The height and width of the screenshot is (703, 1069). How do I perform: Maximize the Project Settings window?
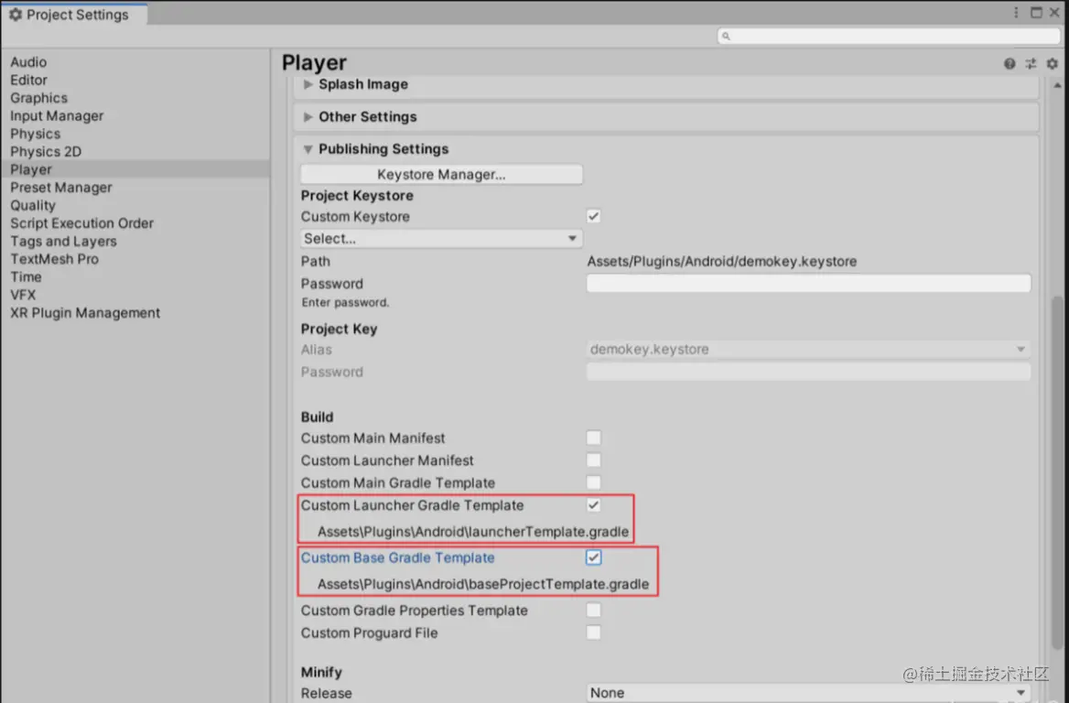click(x=1036, y=12)
